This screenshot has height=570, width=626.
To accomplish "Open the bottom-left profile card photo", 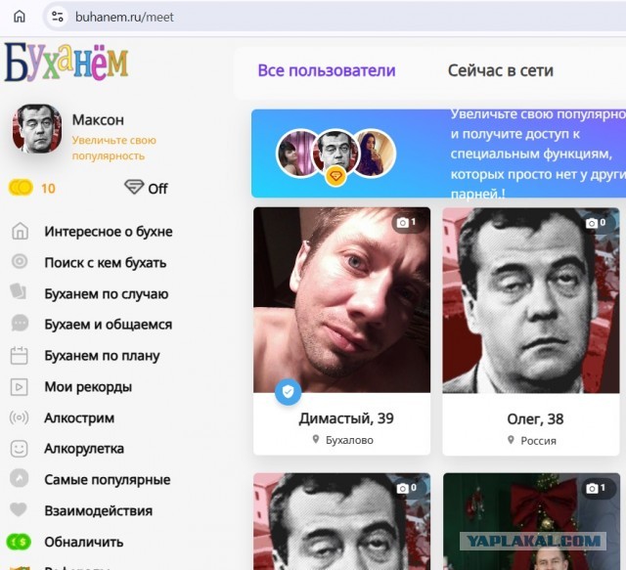I will (x=341, y=521).
